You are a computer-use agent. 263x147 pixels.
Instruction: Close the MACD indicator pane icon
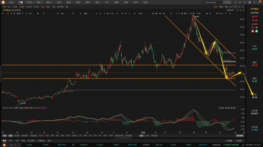tap(234, 108)
